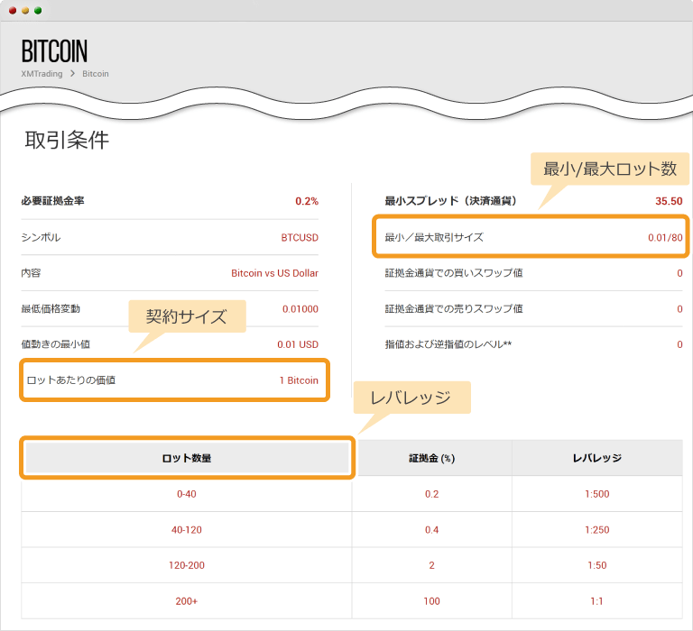Click the 0.4 margin percent cell
Image resolution: width=693 pixels, height=631 pixels.
click(x=432, y=530)
